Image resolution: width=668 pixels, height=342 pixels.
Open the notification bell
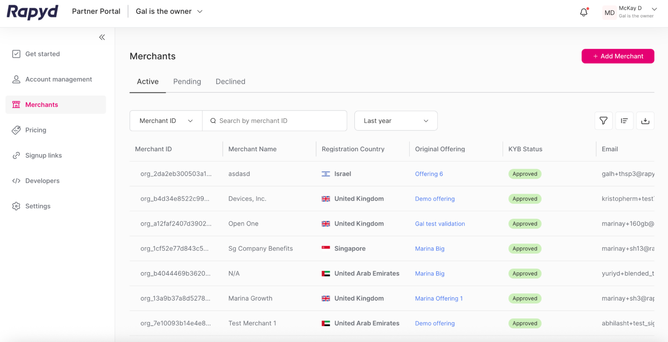coord(584,12)
